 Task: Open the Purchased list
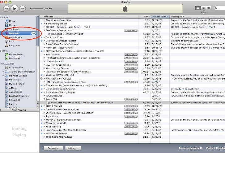pos(14,58)
